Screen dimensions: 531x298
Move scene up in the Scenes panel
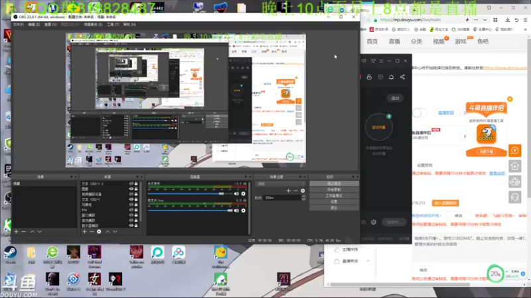click(x=32, y=231)
